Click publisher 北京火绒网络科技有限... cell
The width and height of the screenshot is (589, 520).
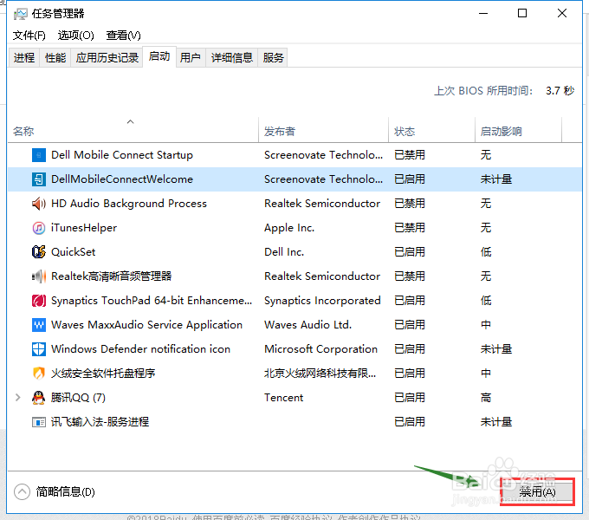(320, 373)
